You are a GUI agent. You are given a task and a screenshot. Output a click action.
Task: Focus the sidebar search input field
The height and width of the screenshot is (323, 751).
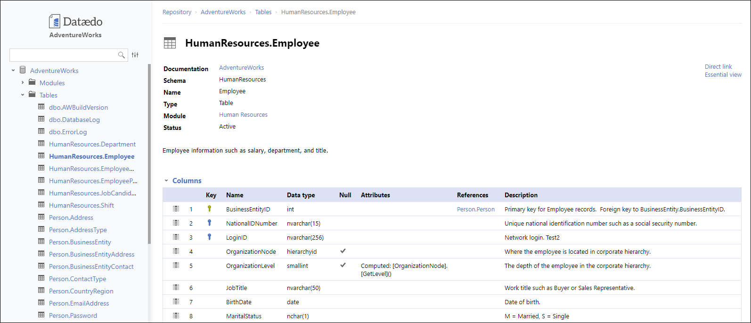point(64,55)
